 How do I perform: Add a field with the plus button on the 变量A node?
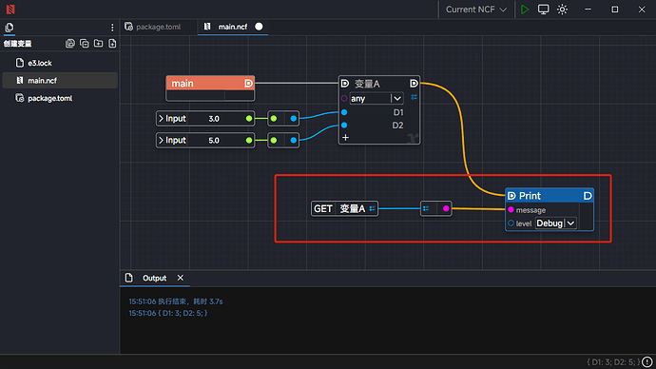(x=345, y=137)
